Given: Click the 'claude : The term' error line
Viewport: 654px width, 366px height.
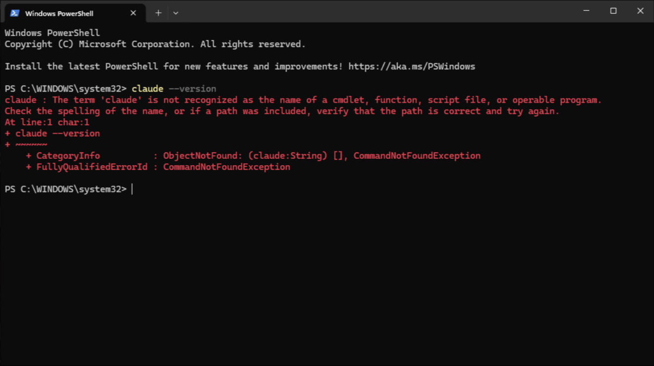Looking at the screenshot, I should click(x=303, y=100).
